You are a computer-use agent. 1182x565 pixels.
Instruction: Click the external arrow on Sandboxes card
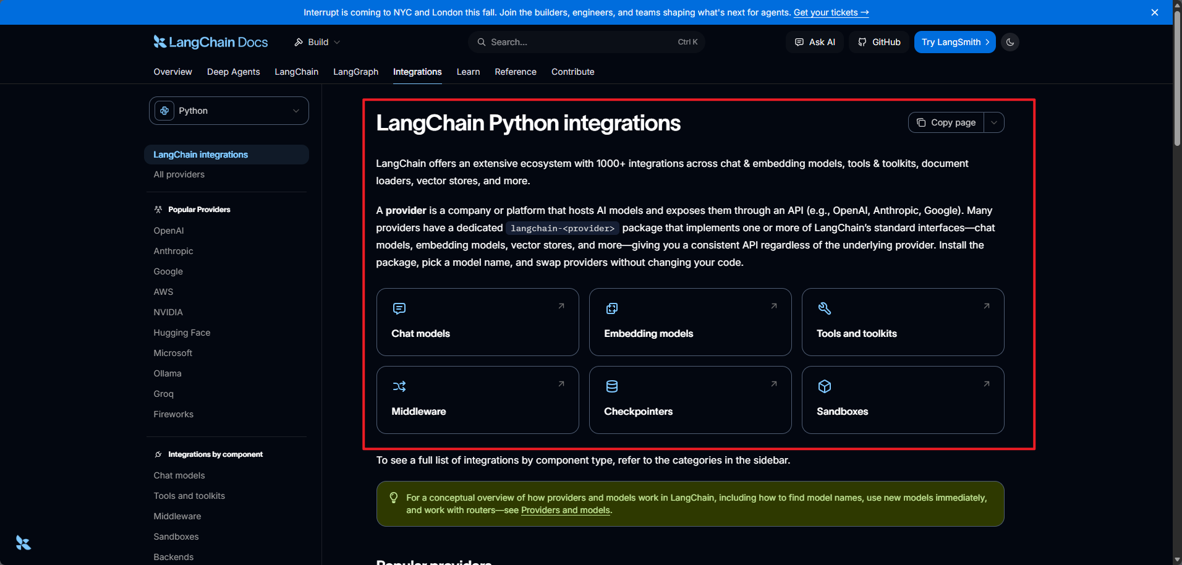tap(987, 384)
